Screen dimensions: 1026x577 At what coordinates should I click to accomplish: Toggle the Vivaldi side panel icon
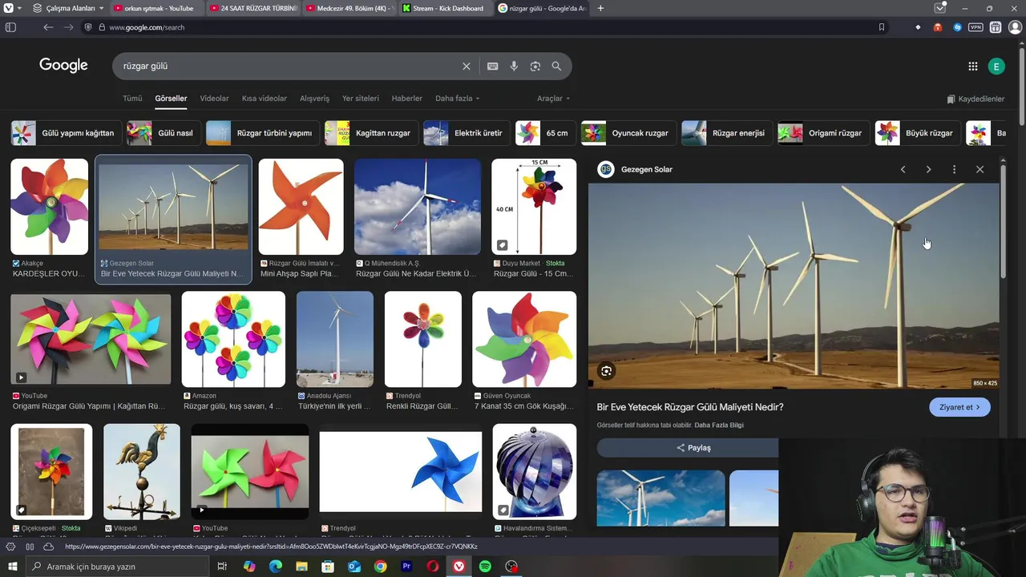(x=10, y=27)
